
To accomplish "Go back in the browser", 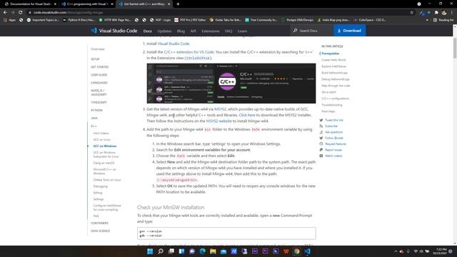I will click(5, 13).
